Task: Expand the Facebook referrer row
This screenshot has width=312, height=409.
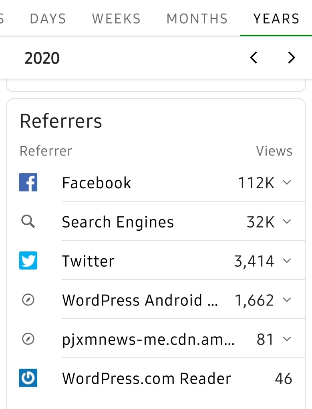Action: (287, 183)
